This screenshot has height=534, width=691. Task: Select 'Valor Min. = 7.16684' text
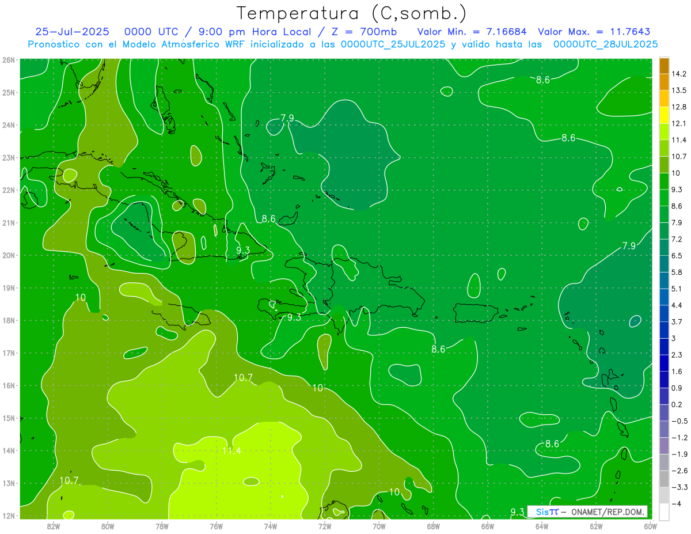[x=473, y=32]
